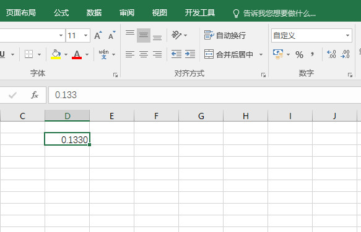Click cell containing 0.1330
361x232 pixels.
pyautogui.click(x=67, y=139)
